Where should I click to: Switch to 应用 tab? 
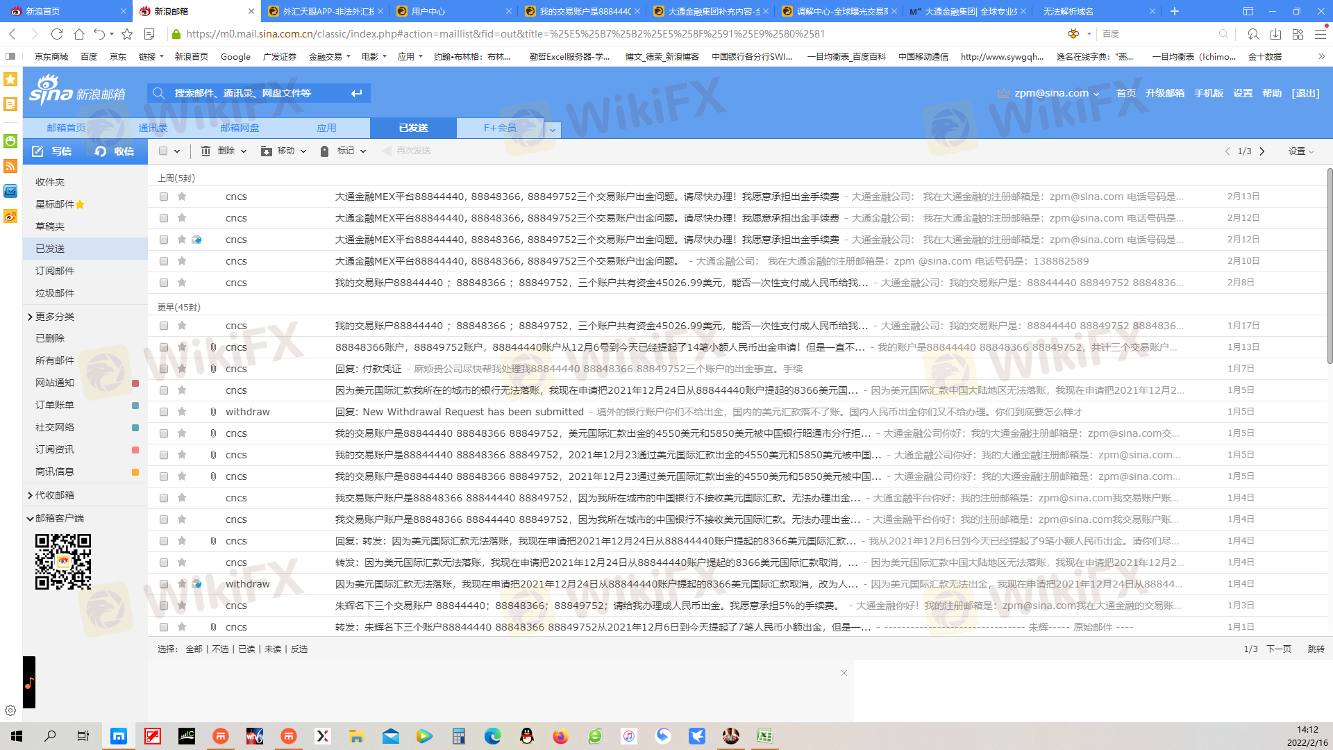click(326, 128)
